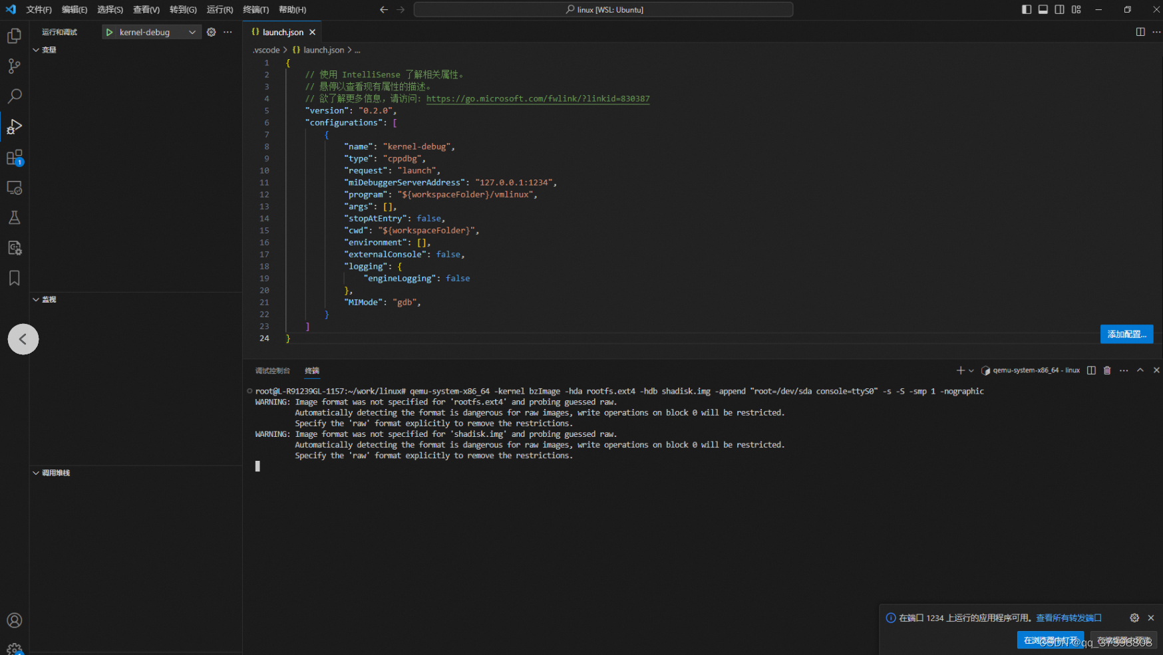Click the 查看所有转发端口 link
The image size is (1163, 655).
pyautogui.click(x=1068, y=617)
